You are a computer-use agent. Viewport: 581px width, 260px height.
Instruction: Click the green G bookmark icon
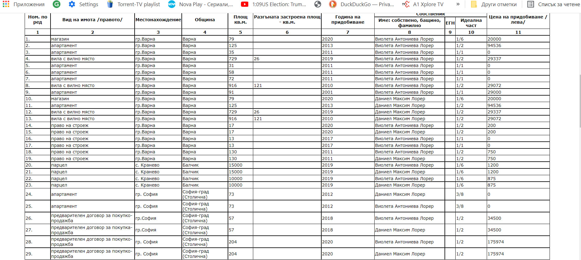pos(56,4)
